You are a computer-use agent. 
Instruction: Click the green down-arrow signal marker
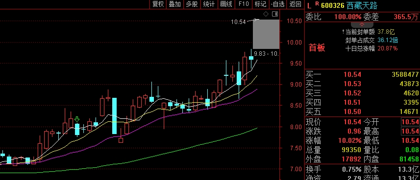pyautogui.click(x=77, y=119)
